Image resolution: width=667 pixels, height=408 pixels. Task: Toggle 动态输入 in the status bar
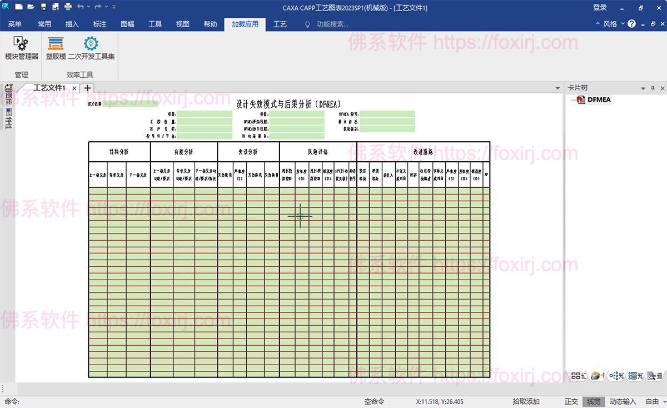coord(621,401)
